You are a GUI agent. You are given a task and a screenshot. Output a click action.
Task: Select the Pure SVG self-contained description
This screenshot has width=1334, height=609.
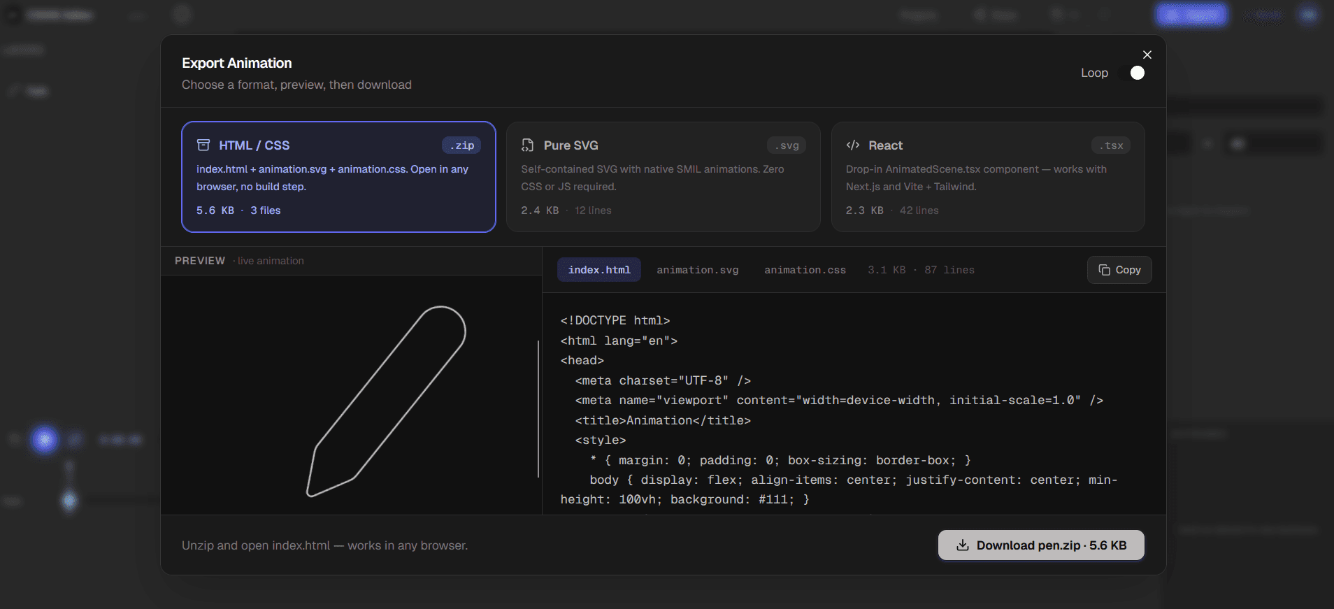pyautogui.click(x=652, y=178)
